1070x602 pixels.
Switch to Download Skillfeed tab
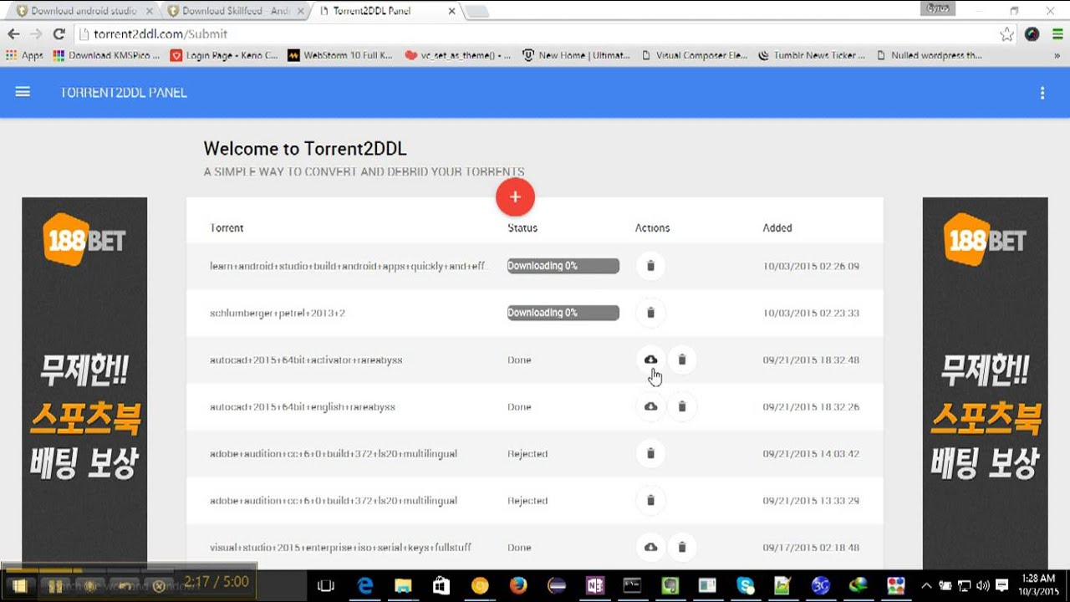(232, 11)
